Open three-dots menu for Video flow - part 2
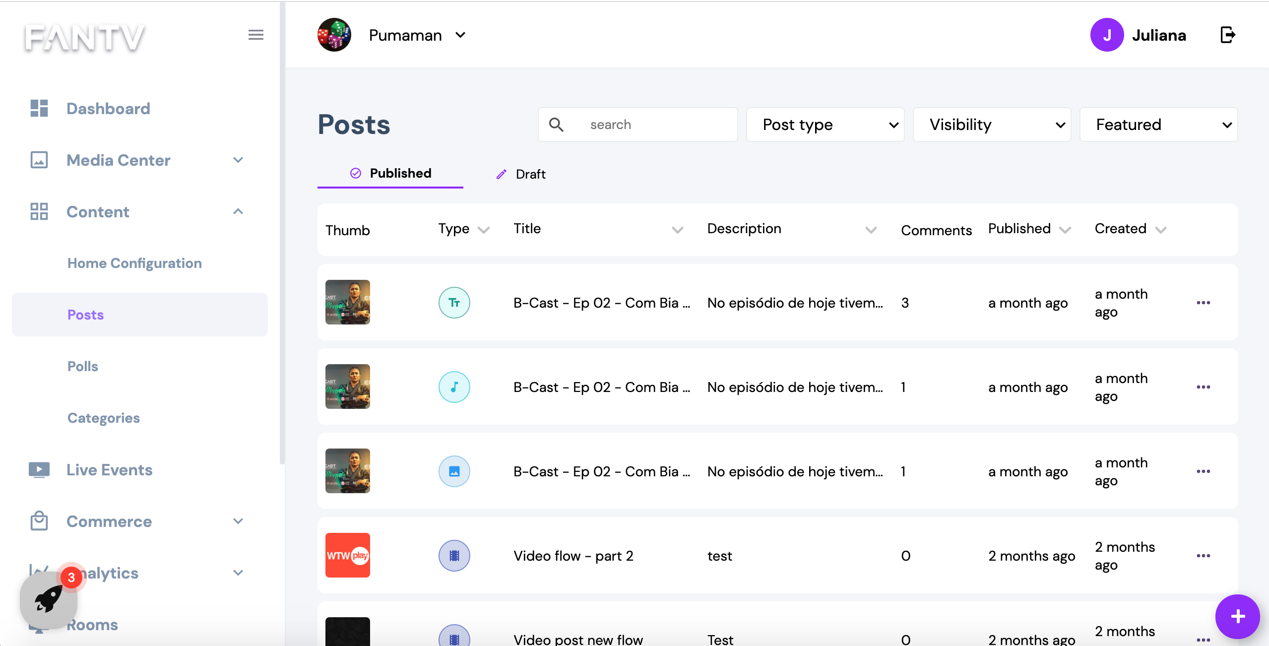 point(1203,556)
